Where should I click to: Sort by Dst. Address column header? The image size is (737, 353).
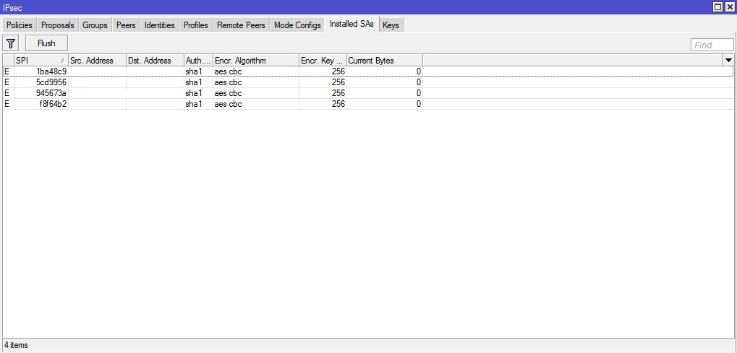[155, 61]
